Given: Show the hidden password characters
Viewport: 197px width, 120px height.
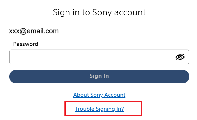Looking at the screenshot, I should pos(180,57).
